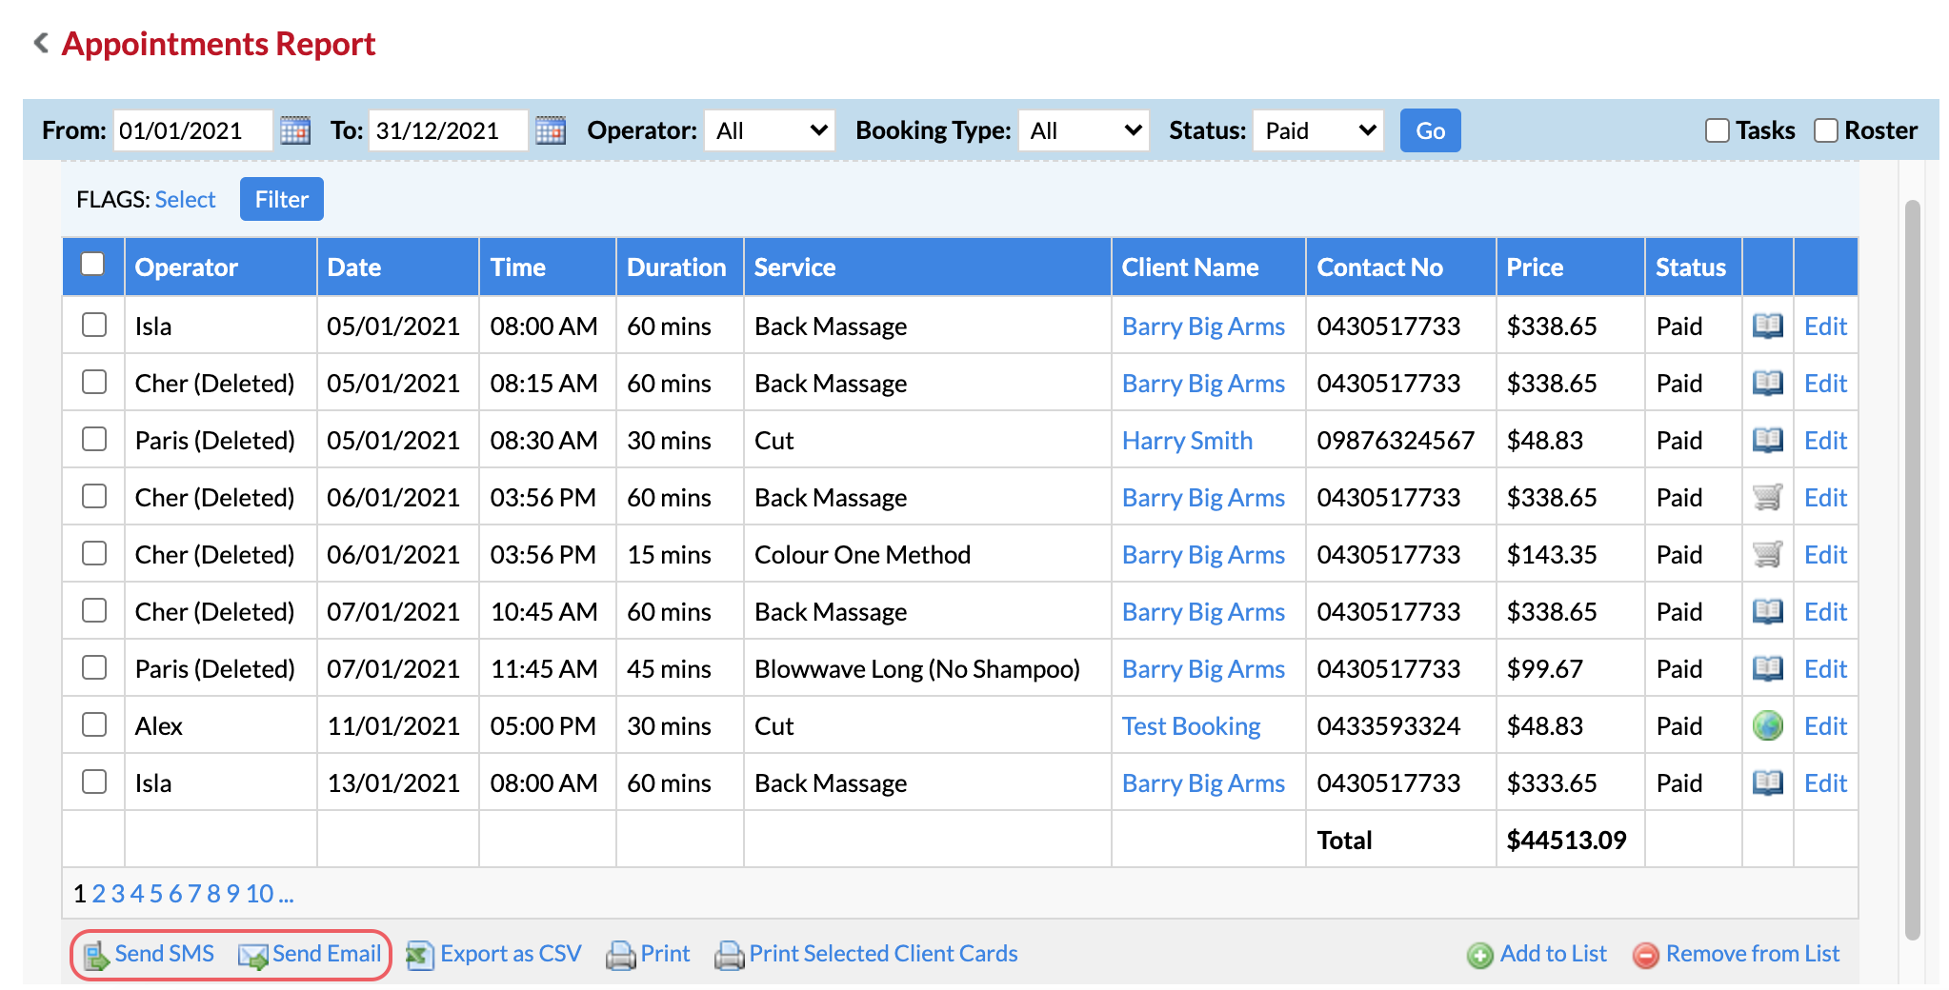Image resolution: width=1949 pixels, height=990 pixels.
Task: Open the book icon for Harry Smith's row
Action: pos(1768,440)
